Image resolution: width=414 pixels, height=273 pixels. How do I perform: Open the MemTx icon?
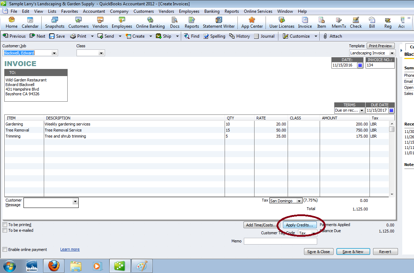(339, 23)
